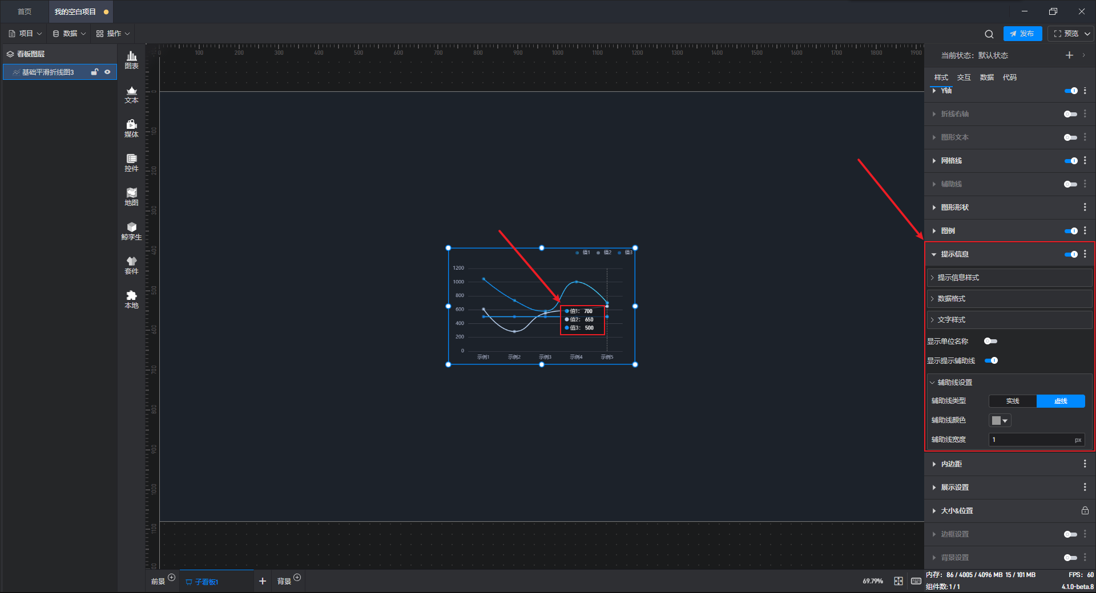Click the keyboard shortcuts icon
The image size is (1096, 593).
click(x=916, y=581)
